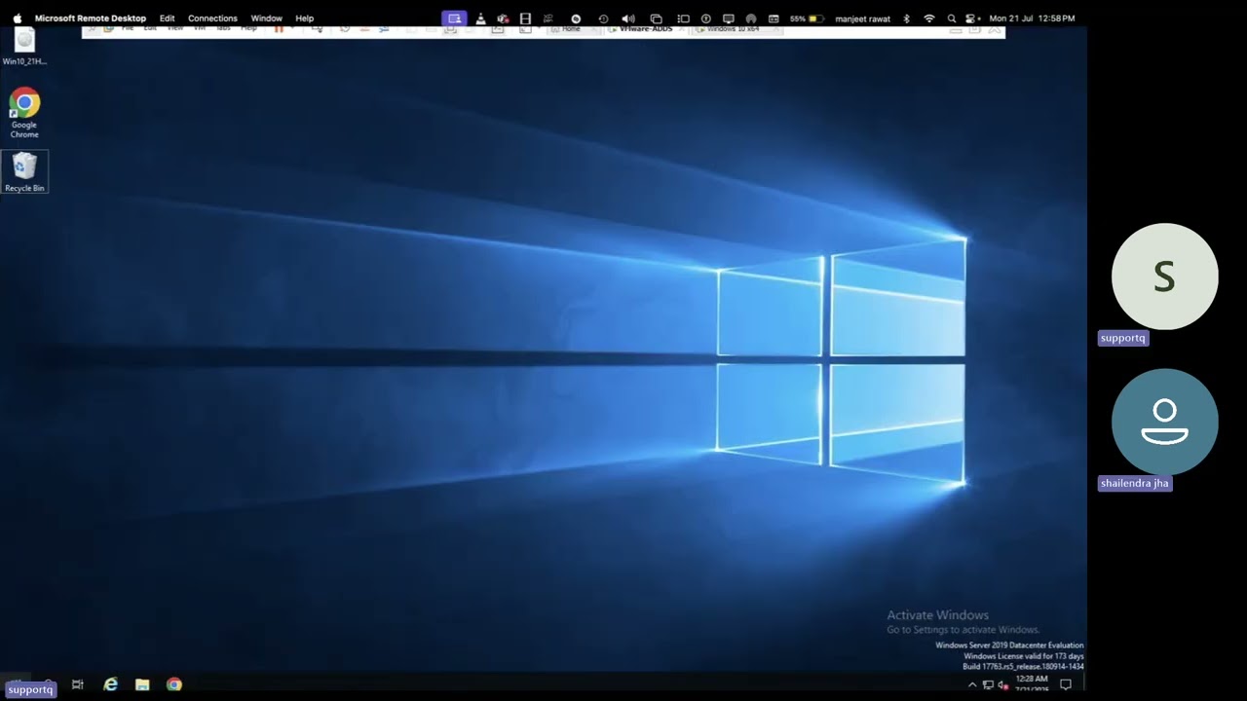
Task: Click the purple screen-sharing menu bar icon
Action: tap(454, 18)
